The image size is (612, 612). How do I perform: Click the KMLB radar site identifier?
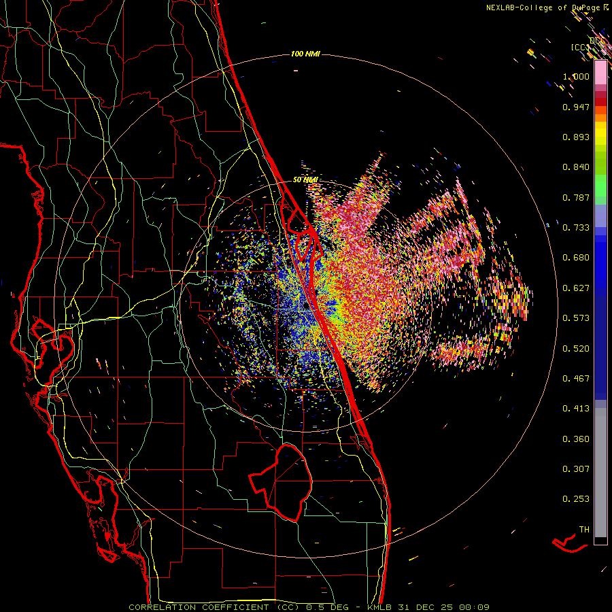(x=381, y=607)
